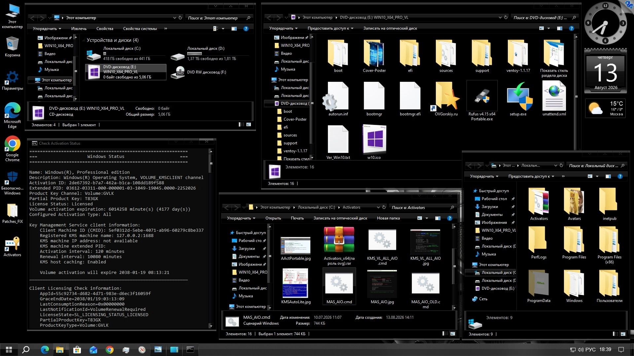
Task: Toggle preview pane in DVD drive window
Action: 559,28
